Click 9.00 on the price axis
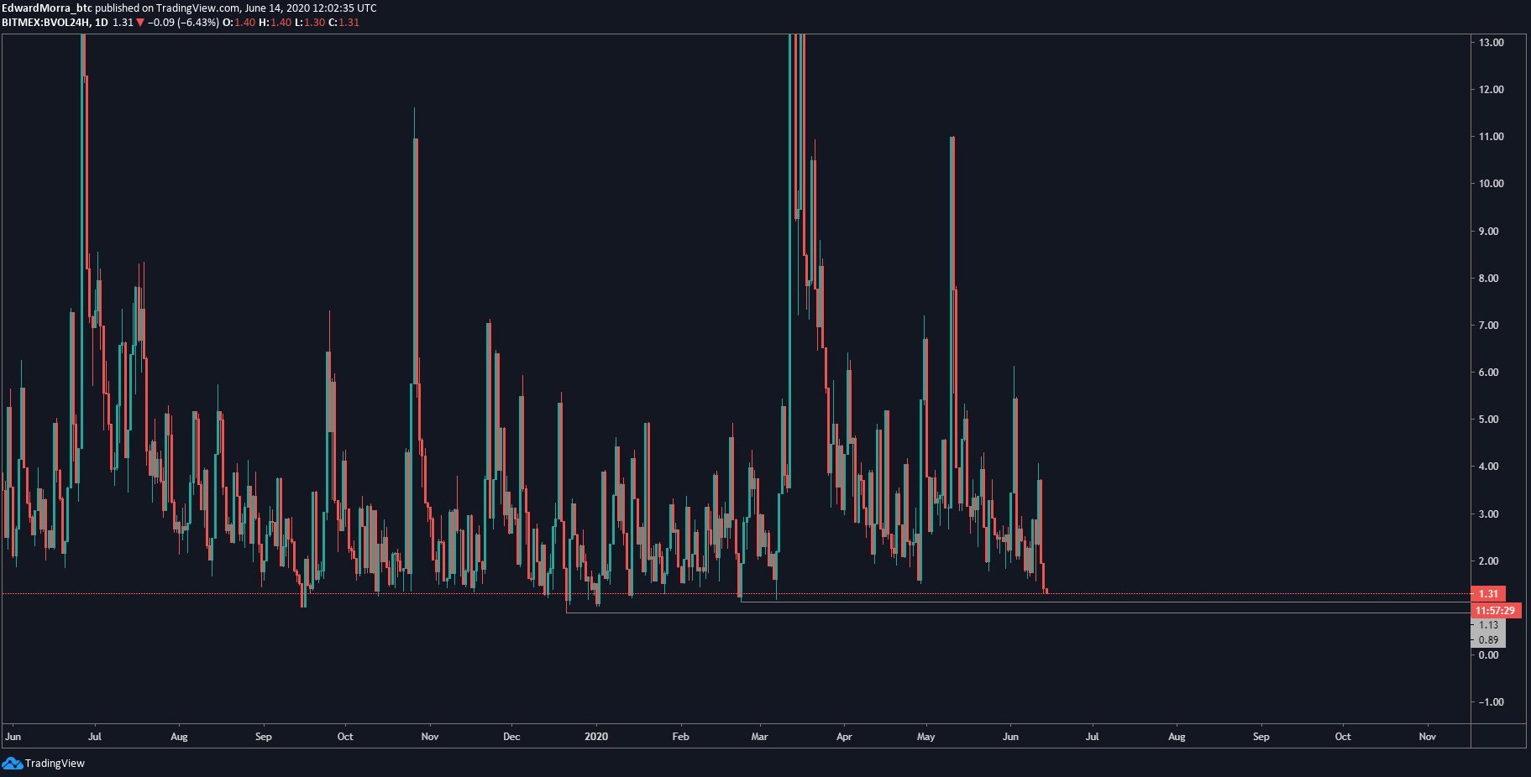Image resolution: width=1531 pixels, height=777 pixels. [x=1488, y=231]
